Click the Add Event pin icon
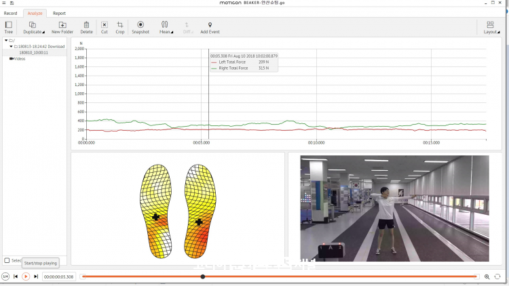 [210, 24]
